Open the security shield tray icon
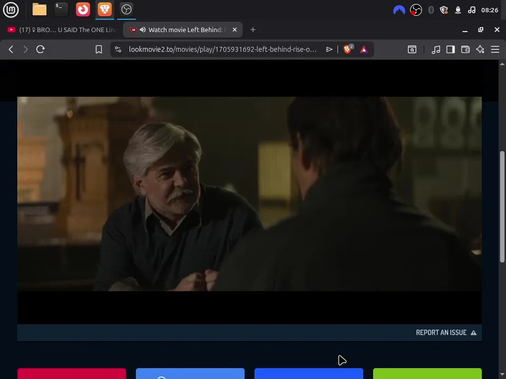506x379 pixels. (444, 11)
